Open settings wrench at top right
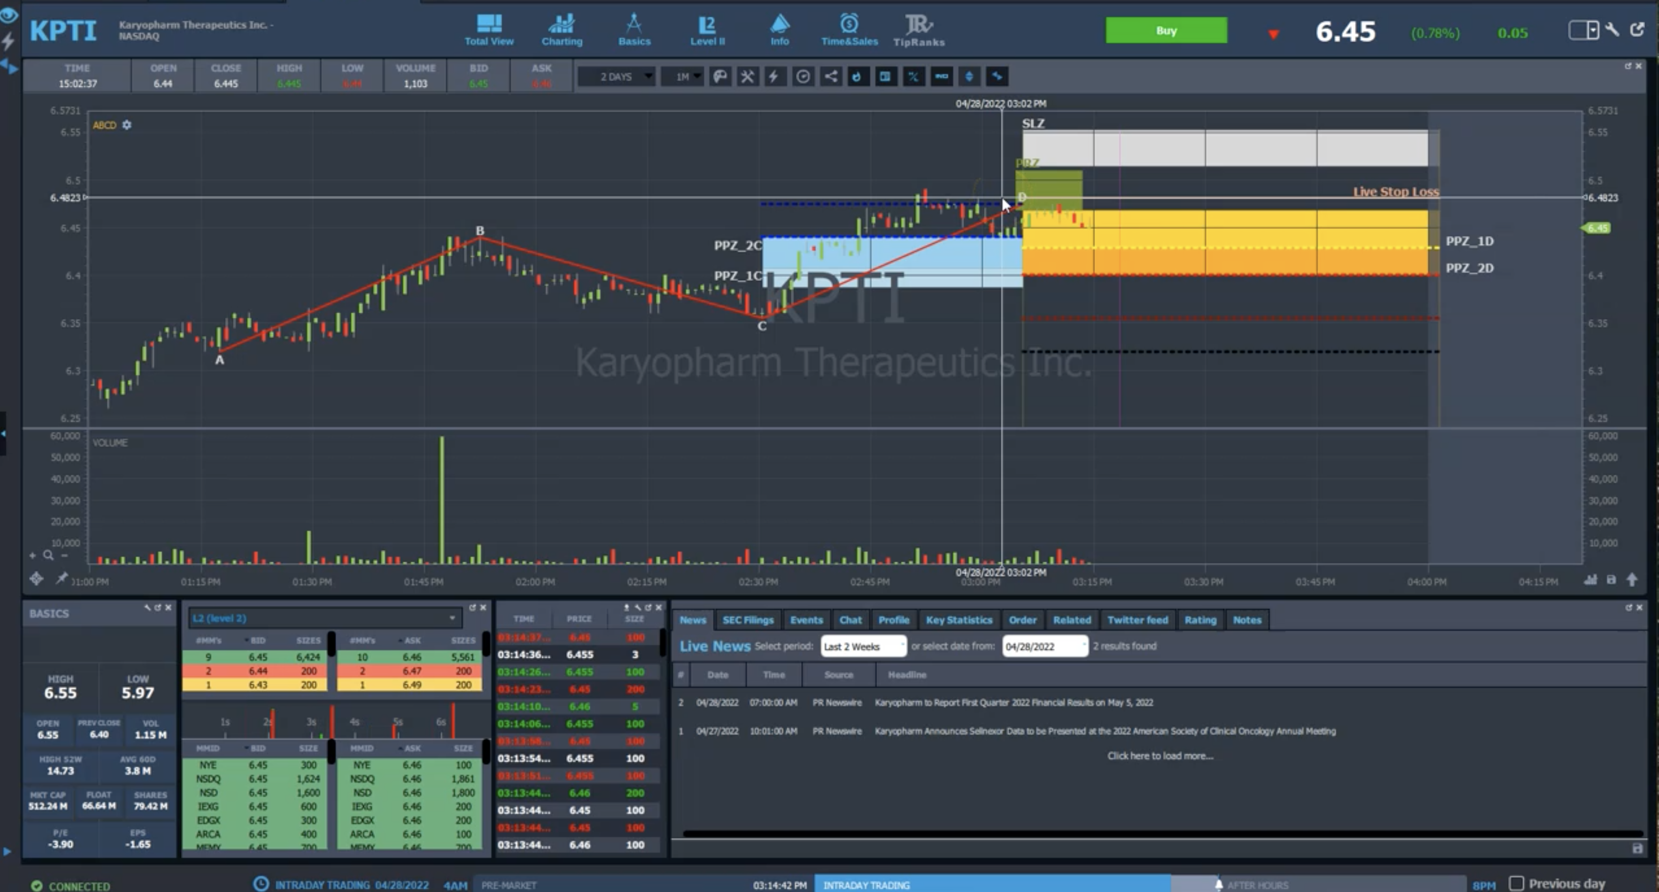Screen dimensions: 1659x892 click(1612, 30)
